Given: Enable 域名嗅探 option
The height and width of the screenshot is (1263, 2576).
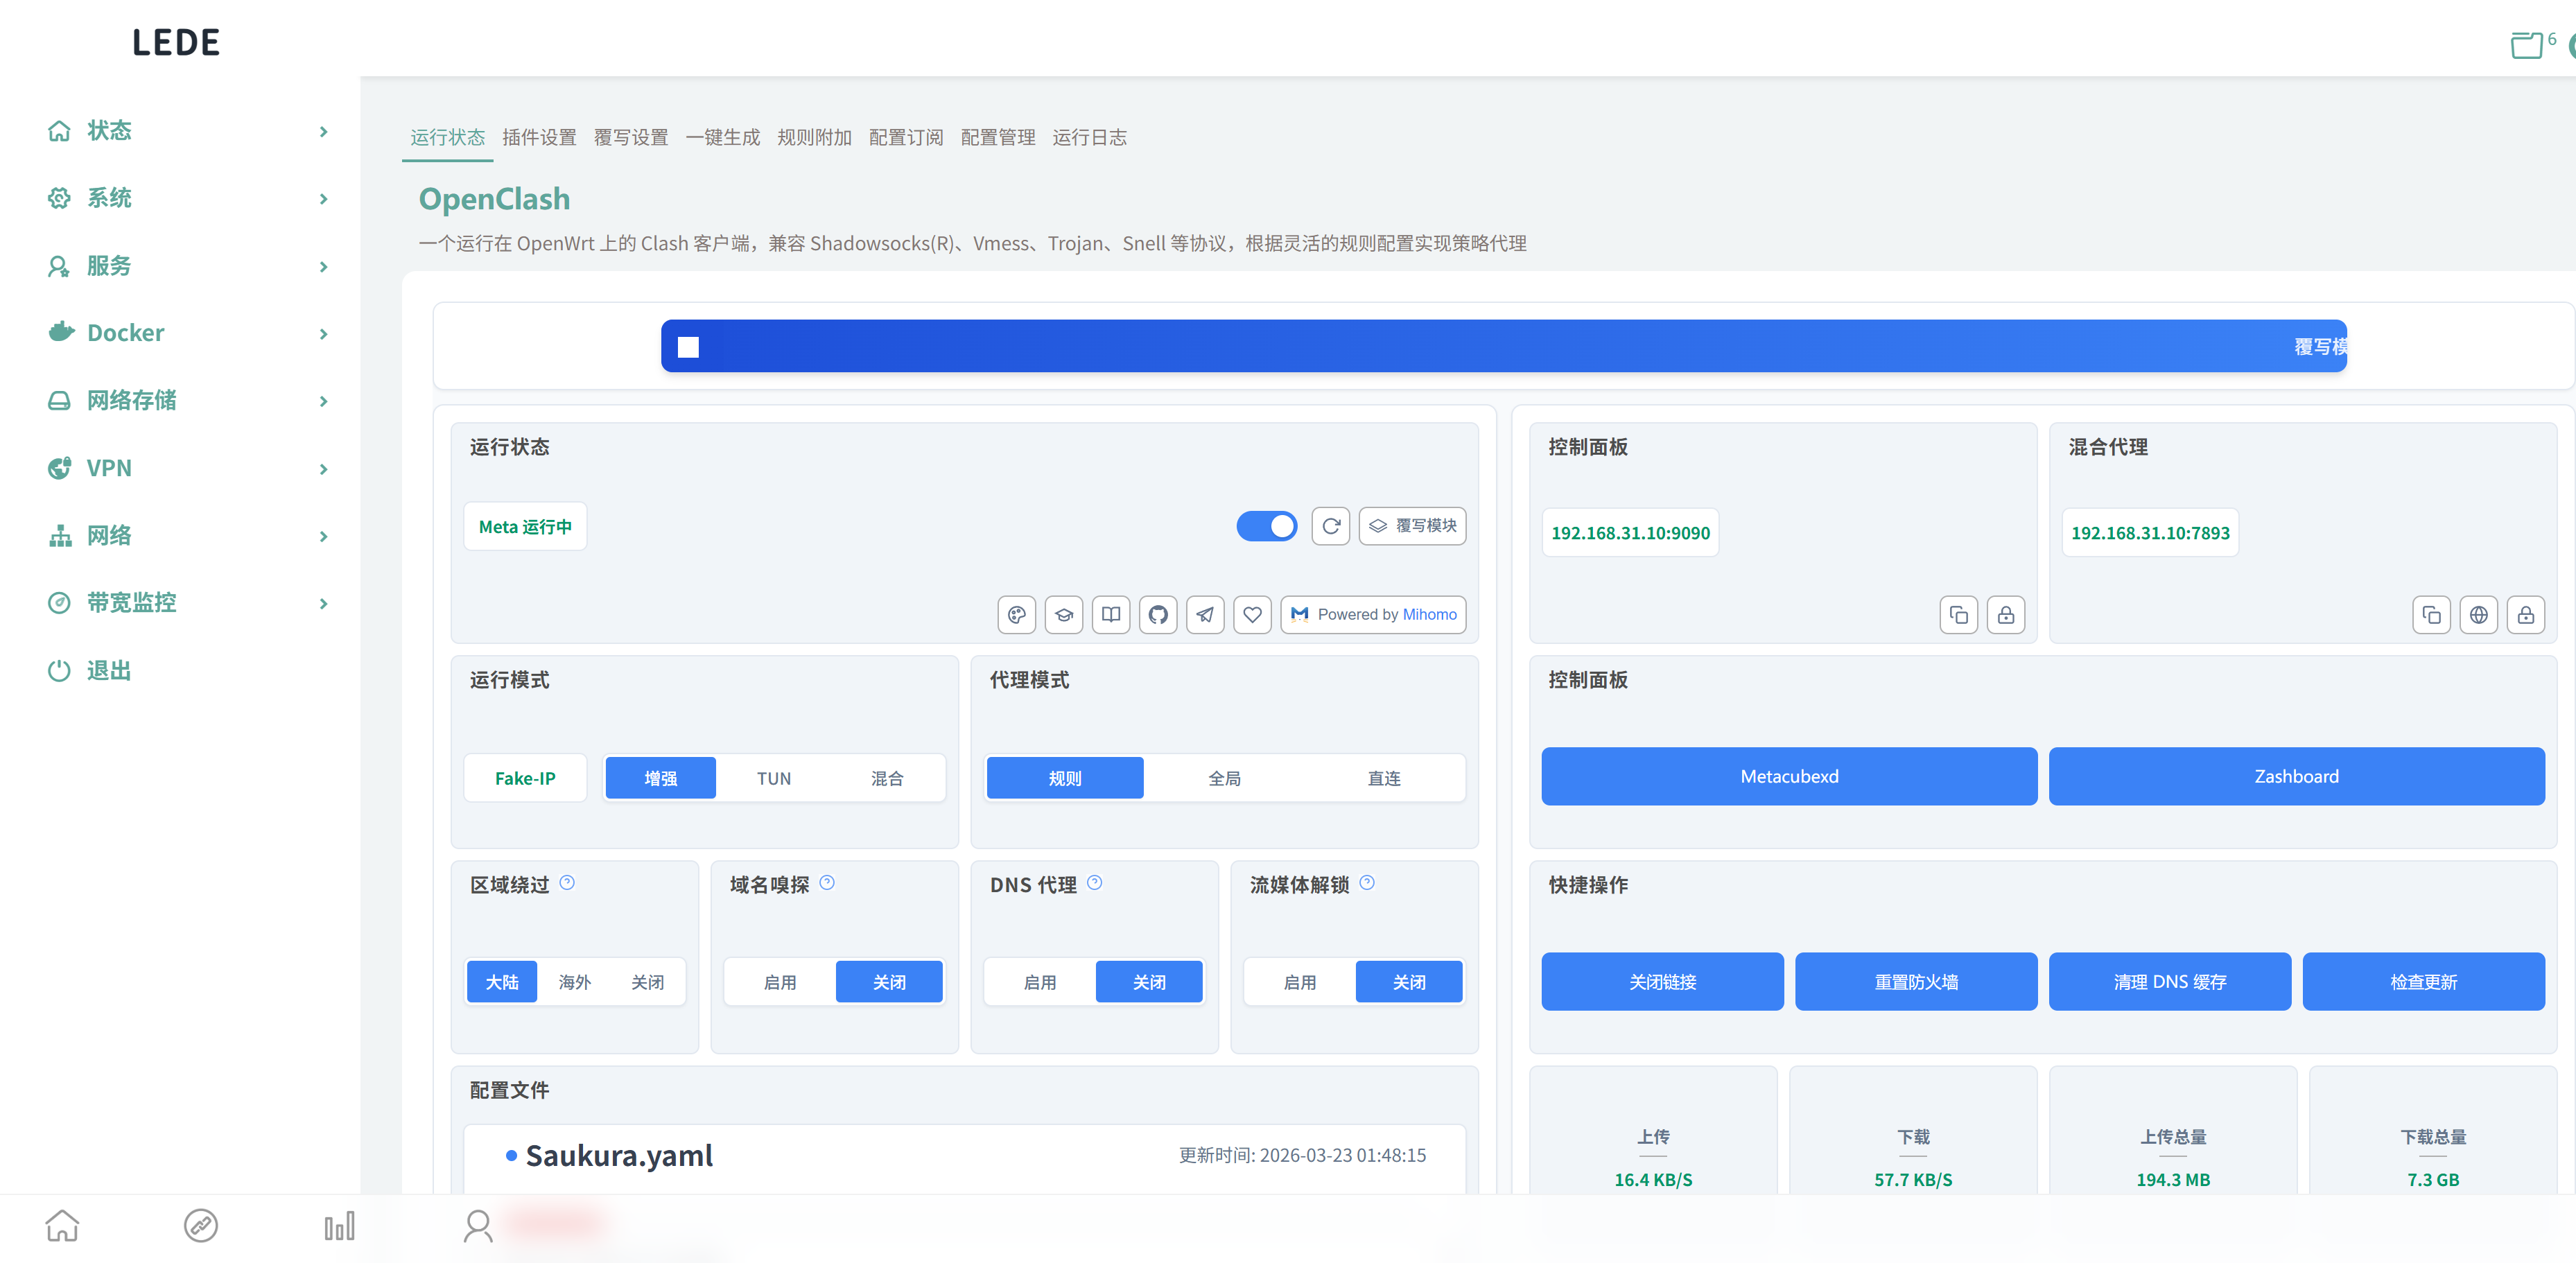Looking at the screenshot, I should (779, 982).
